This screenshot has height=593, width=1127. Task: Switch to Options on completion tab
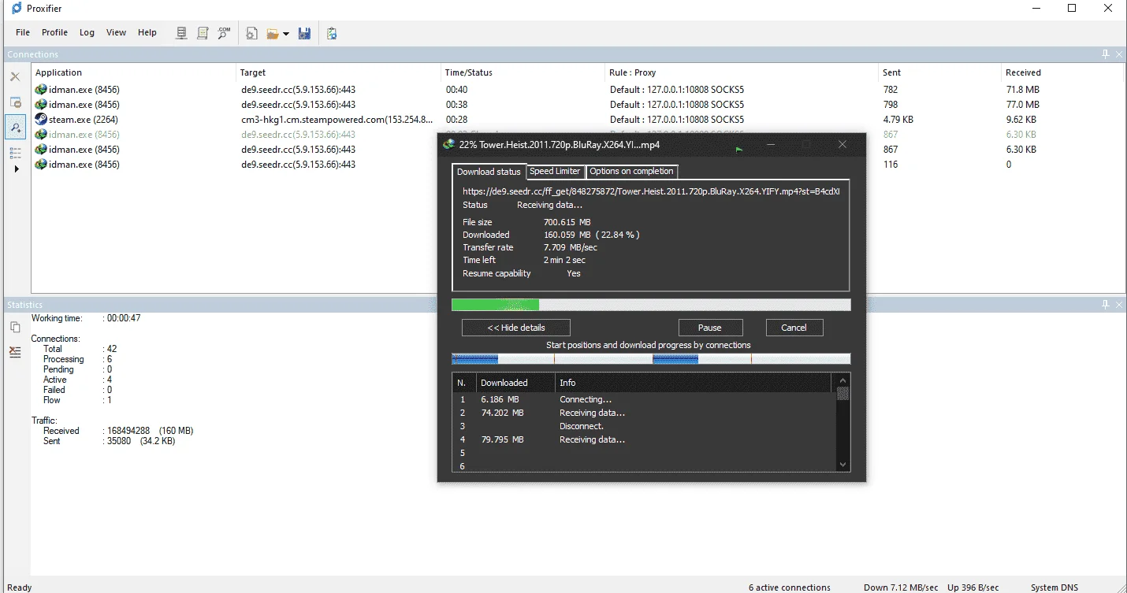[631, 171]
